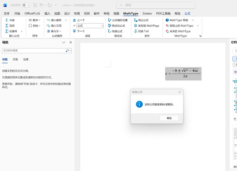The width and height of the screenshot is (237, 171).
Task: Open Equation Preferences (公式偏好设置)
Action: click(x=118, y=20)
